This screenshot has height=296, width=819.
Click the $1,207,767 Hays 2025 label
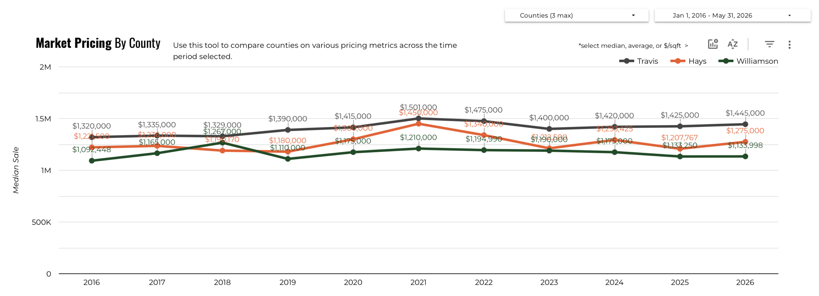click(x=679, y=137)
